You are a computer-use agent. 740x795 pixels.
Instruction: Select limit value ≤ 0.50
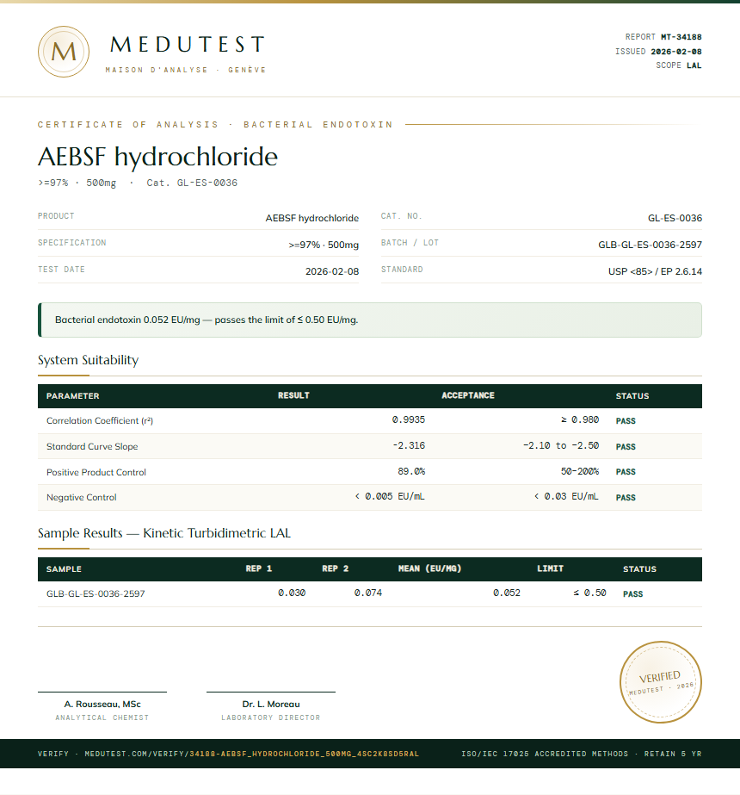(589, 593)
